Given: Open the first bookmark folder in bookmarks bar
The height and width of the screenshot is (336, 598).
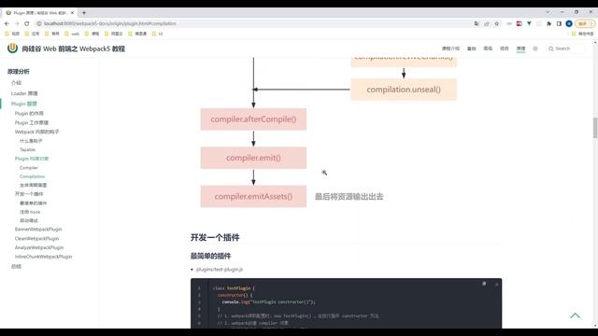Looking at the screenshot, I should coord(12,34).
